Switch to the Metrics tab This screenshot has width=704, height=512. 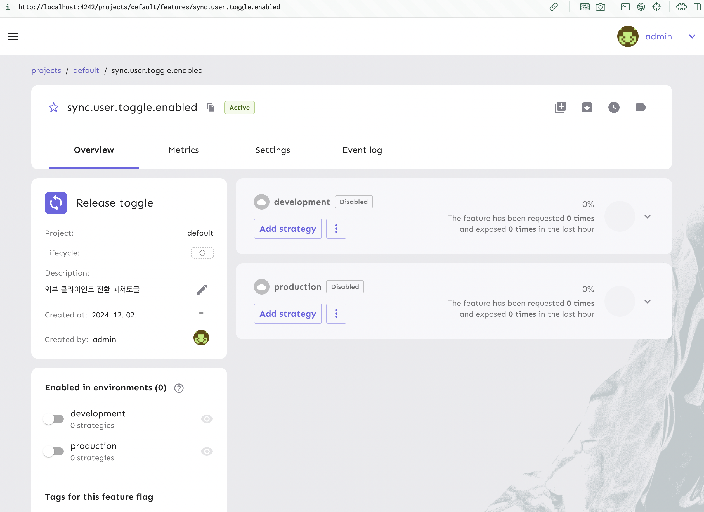click(183, 150)
